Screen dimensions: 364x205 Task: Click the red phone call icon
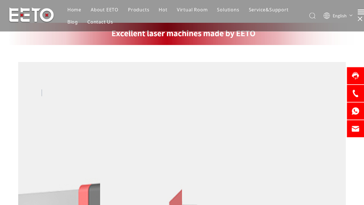tap(355, 93)
